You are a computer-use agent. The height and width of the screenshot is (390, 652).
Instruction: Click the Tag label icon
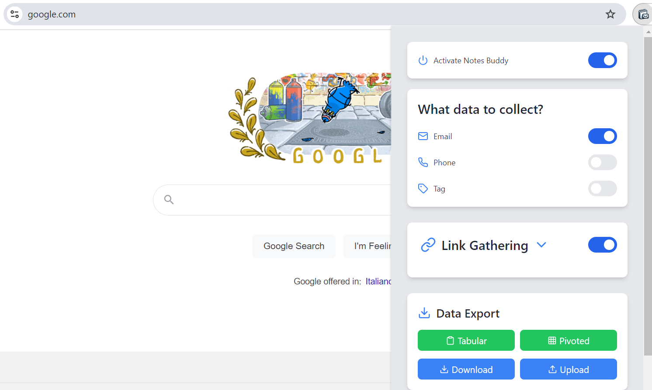[x=423, y=188]
